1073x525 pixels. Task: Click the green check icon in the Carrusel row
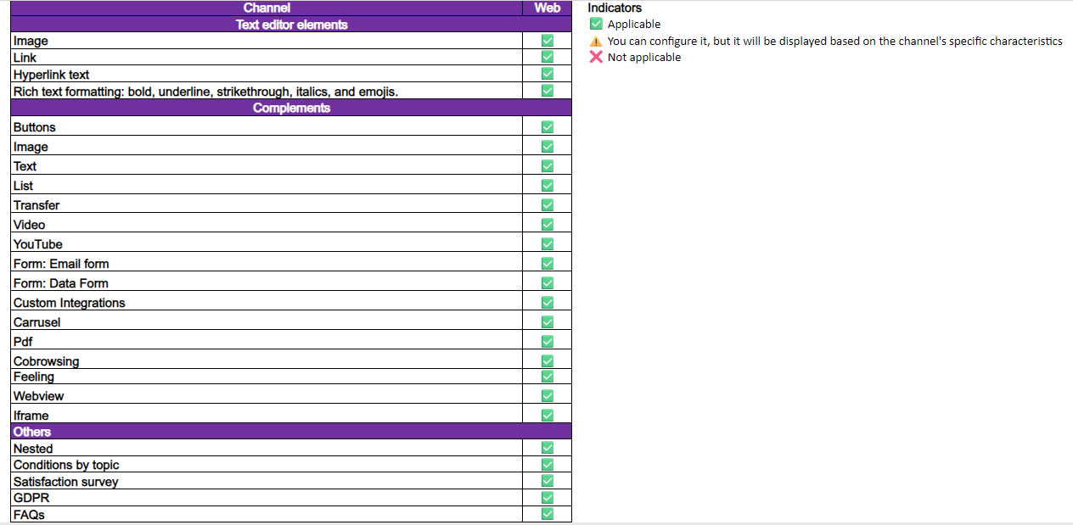548,322
